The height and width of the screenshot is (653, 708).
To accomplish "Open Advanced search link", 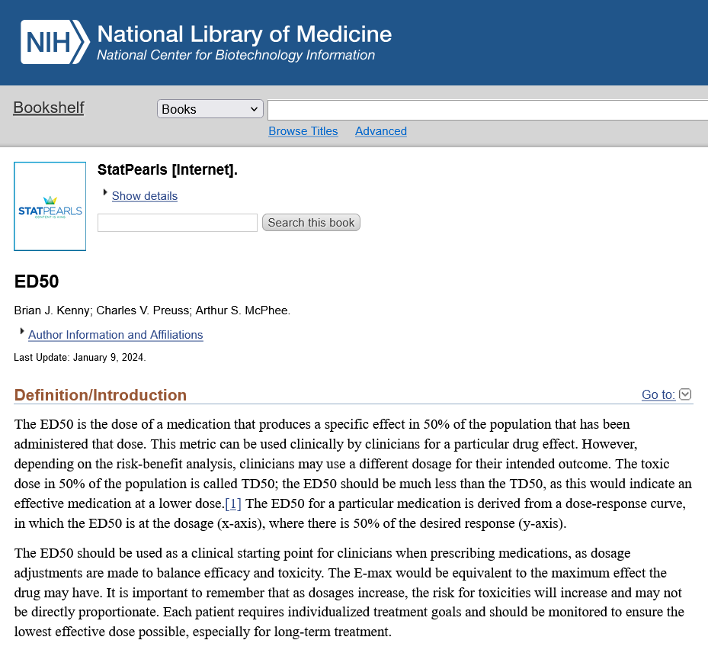I will (x=380, y=131).
